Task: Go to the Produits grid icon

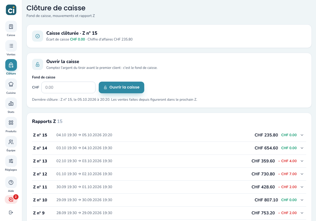Action: point(11,123)
